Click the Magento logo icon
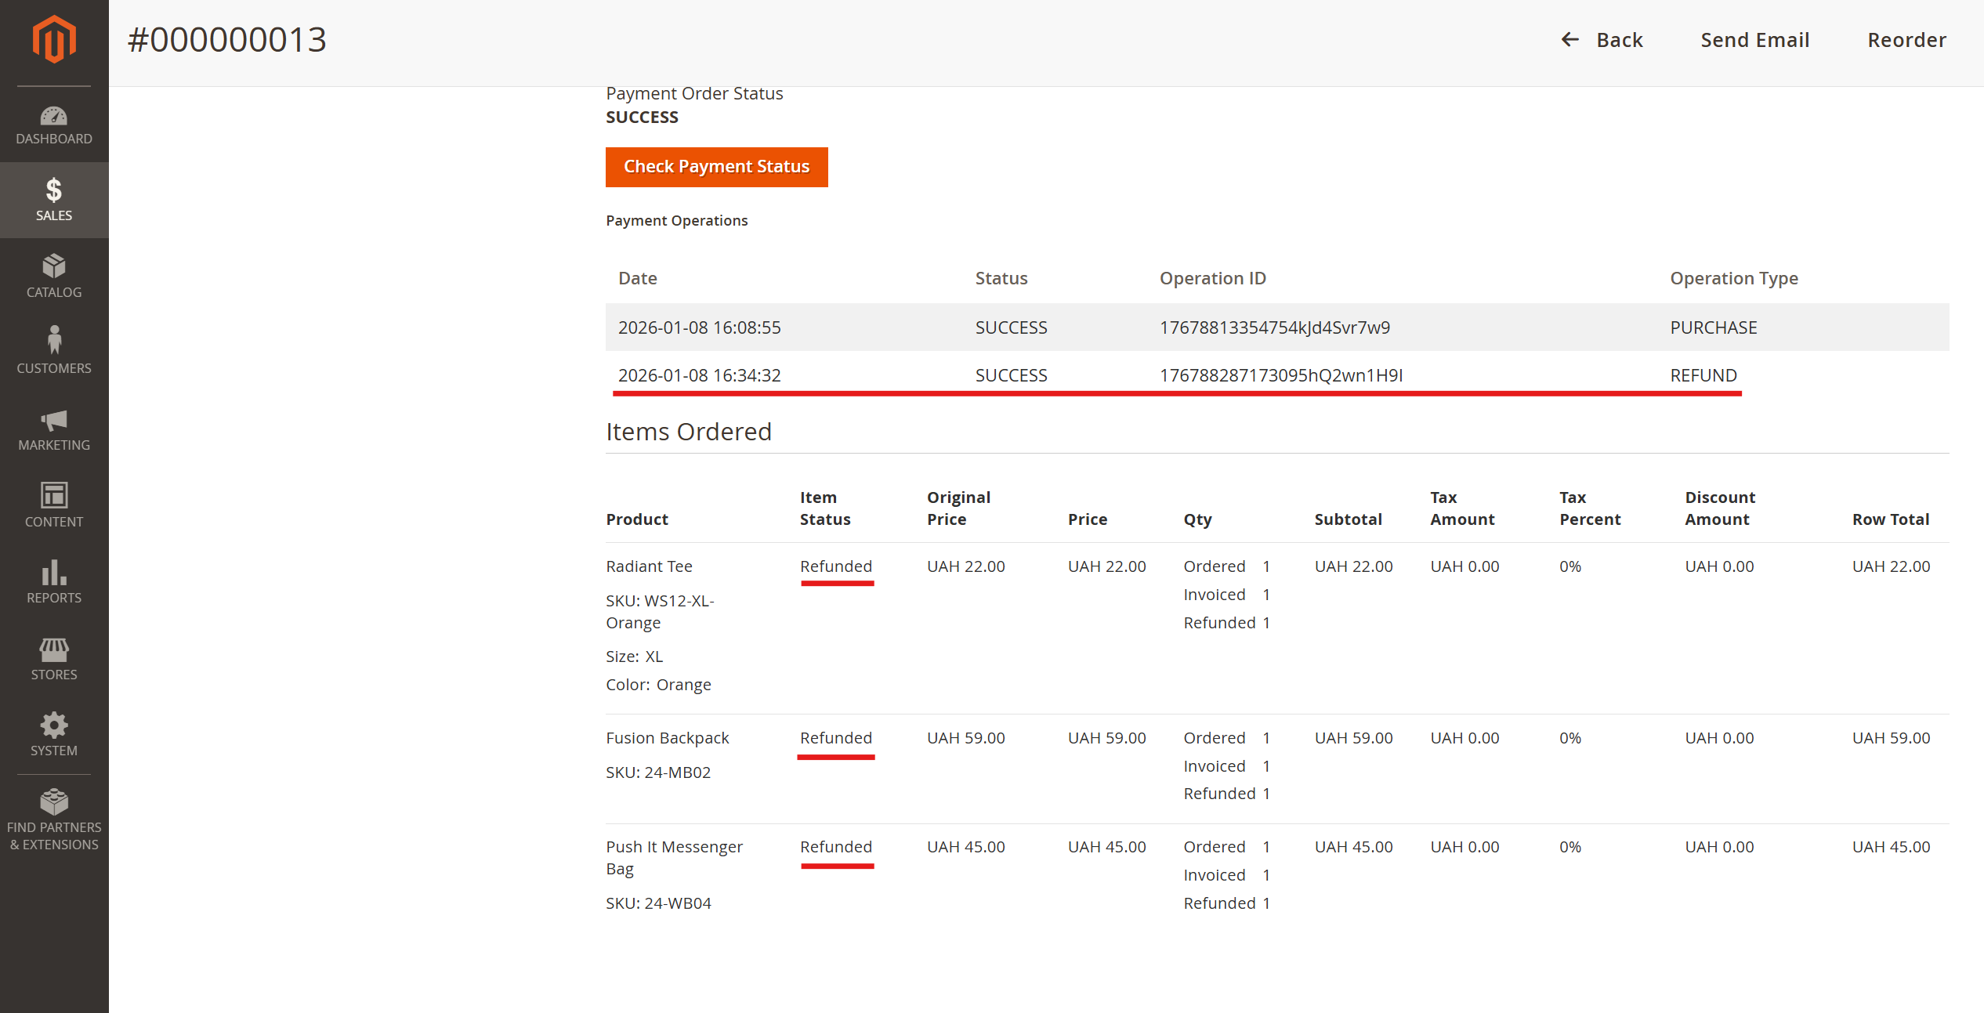The image size is (1984, 1013). [x=54, y=39]
